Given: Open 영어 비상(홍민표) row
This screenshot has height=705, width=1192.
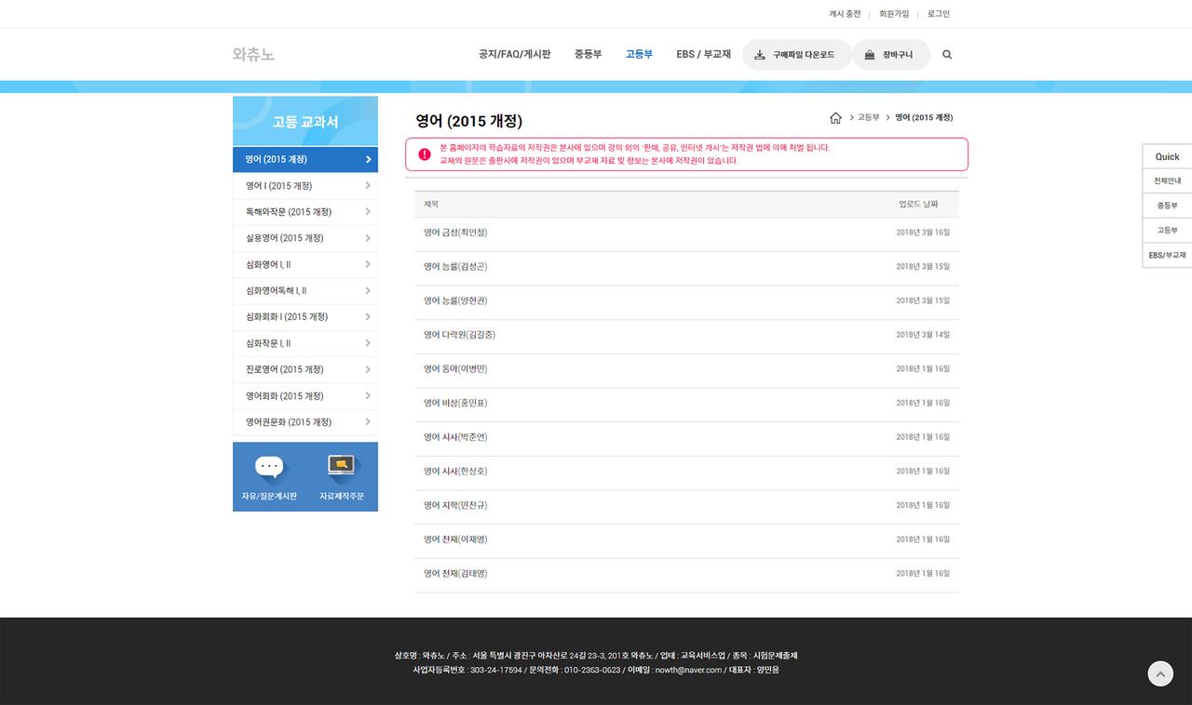Looking at the screenshot, I should [x=686, y=403].
